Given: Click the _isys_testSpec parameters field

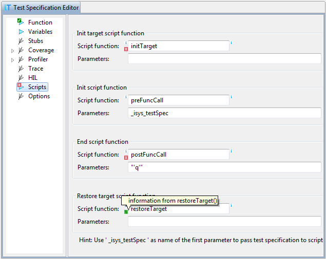Looking at the screenshot, I should point(224,113).
